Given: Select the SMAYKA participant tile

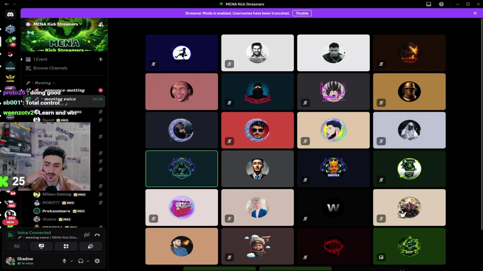Looking at the screenshot, I should [333, 169].
